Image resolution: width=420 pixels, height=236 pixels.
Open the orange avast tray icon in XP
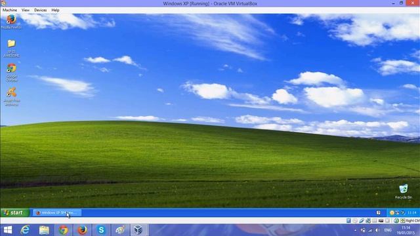point(392,212)
